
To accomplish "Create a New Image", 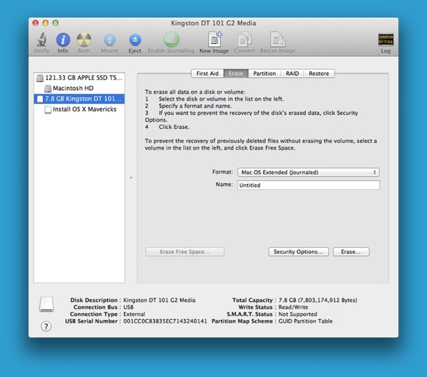I will 215,39.
